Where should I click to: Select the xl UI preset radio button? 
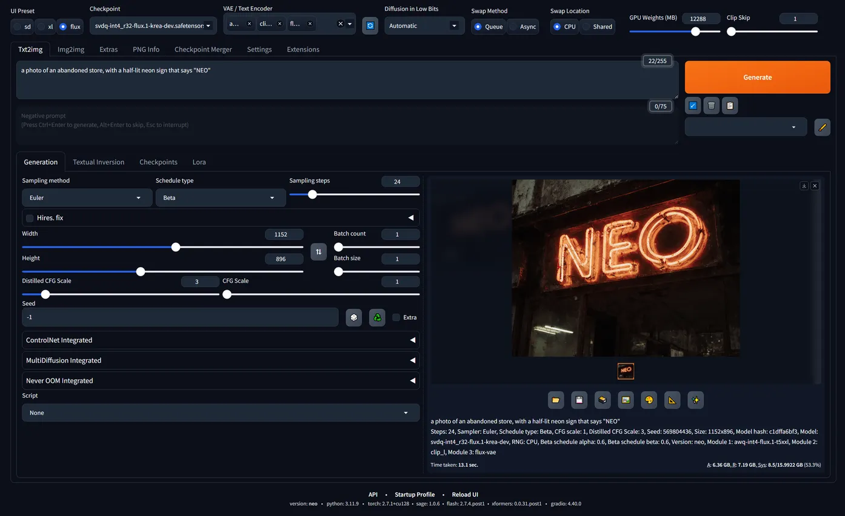click(41, 27)
